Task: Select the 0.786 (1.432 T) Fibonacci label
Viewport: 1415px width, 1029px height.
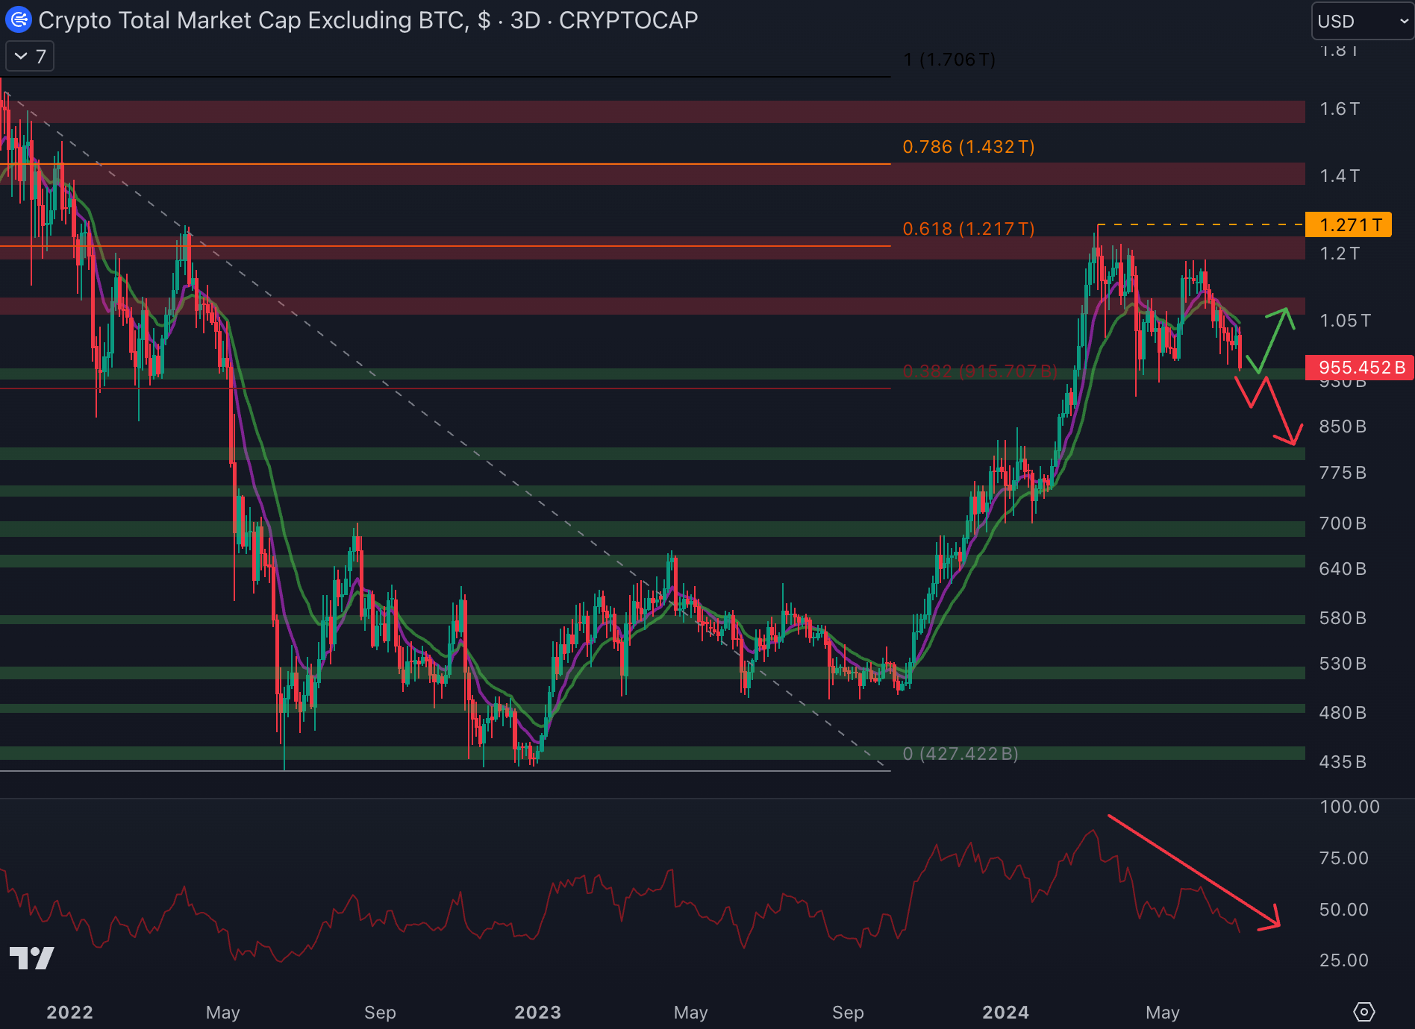Action: (x=968, y=147)
